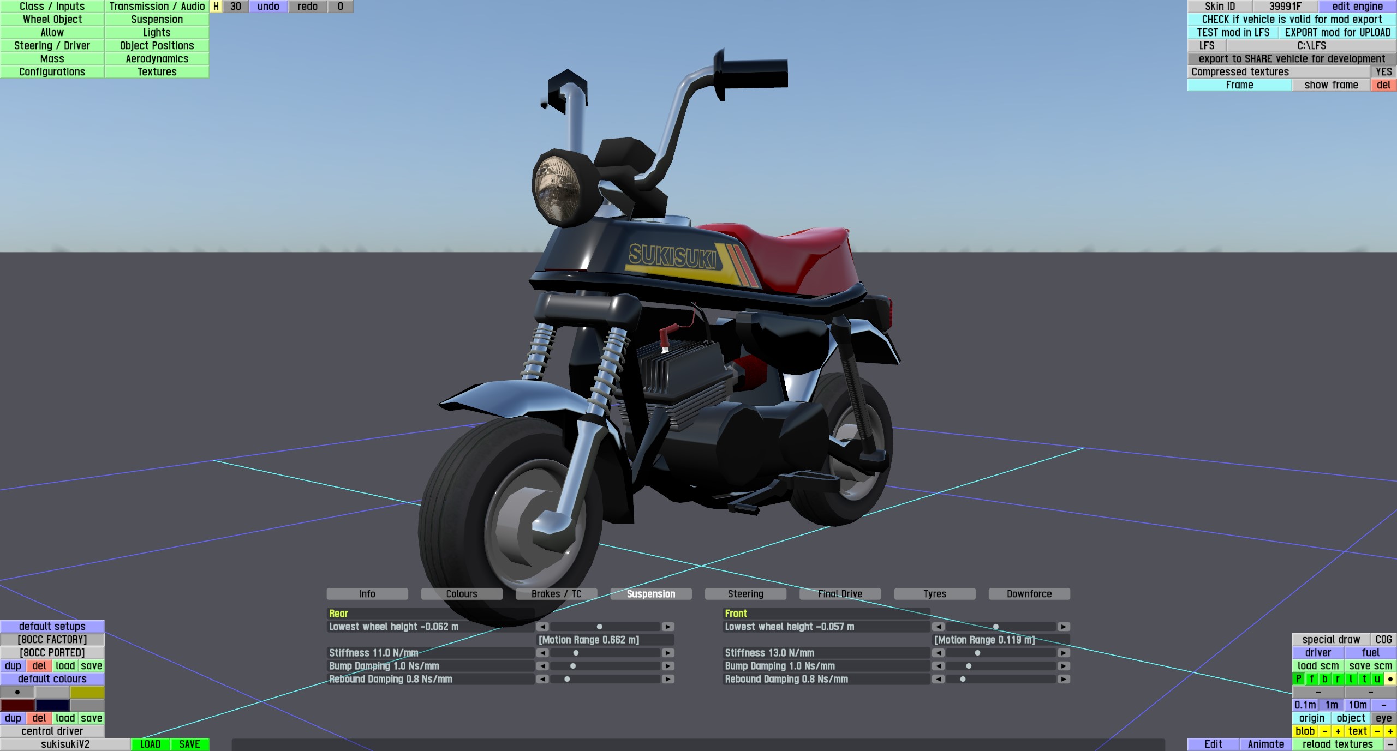Click the green SAVE vehicle button
This screenshot has height=751, width=1397.
point(189,744)
